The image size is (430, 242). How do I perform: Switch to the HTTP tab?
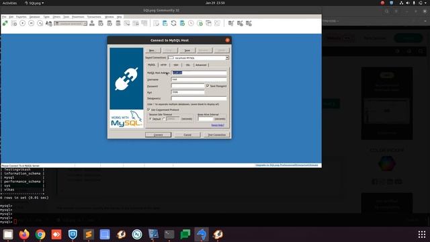[164, 65]
